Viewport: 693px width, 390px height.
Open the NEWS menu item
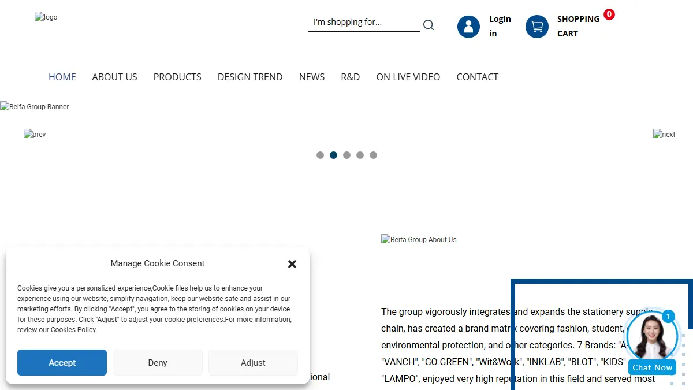pyautogui.click(x=312, y=77)
